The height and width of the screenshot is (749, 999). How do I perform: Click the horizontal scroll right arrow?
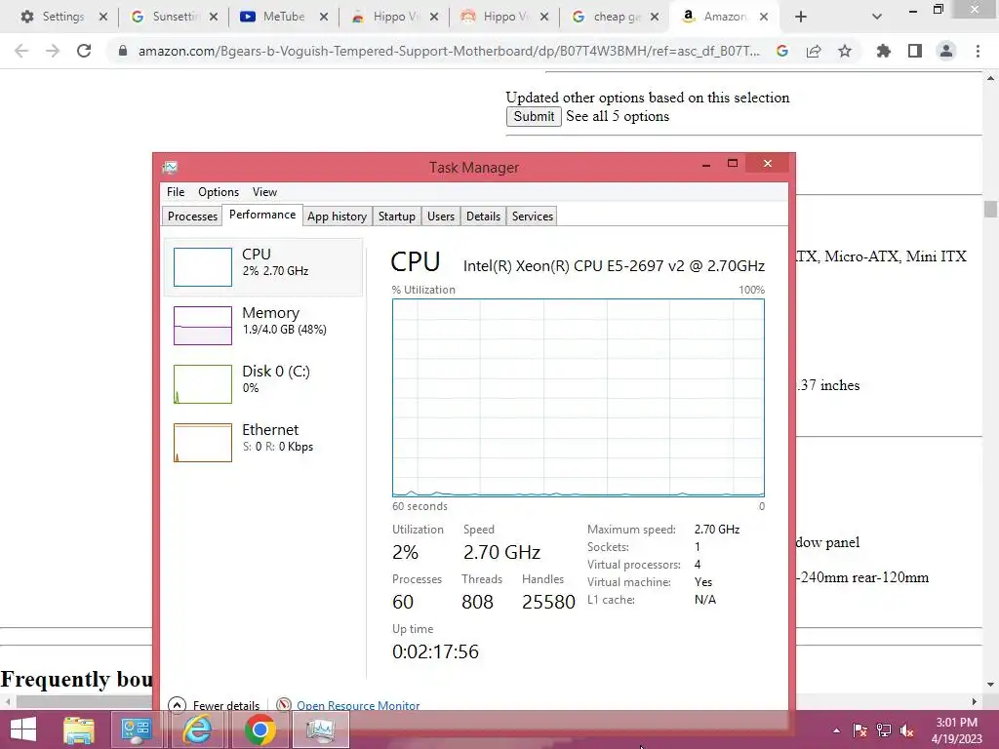click(x=974, y=701)
